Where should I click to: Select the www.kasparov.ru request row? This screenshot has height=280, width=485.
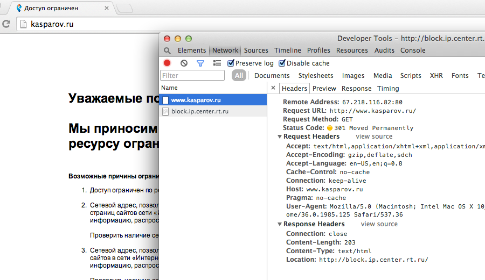213,100
